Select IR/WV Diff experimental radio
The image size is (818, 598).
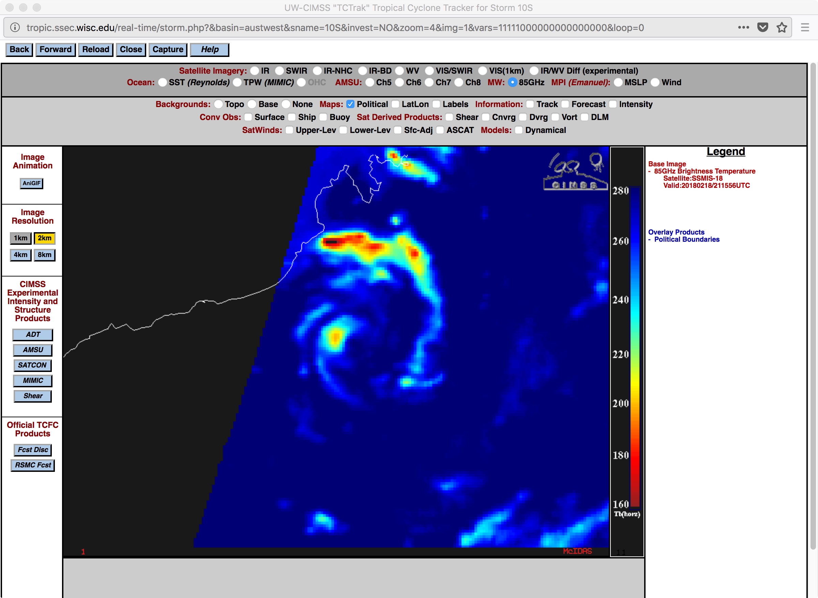coord(534,71)
